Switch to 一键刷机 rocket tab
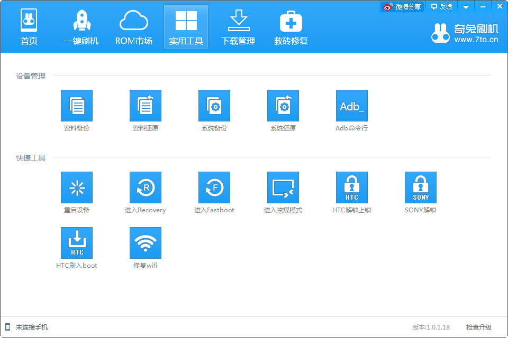508x338 pixels. click(x=81, y=27)
